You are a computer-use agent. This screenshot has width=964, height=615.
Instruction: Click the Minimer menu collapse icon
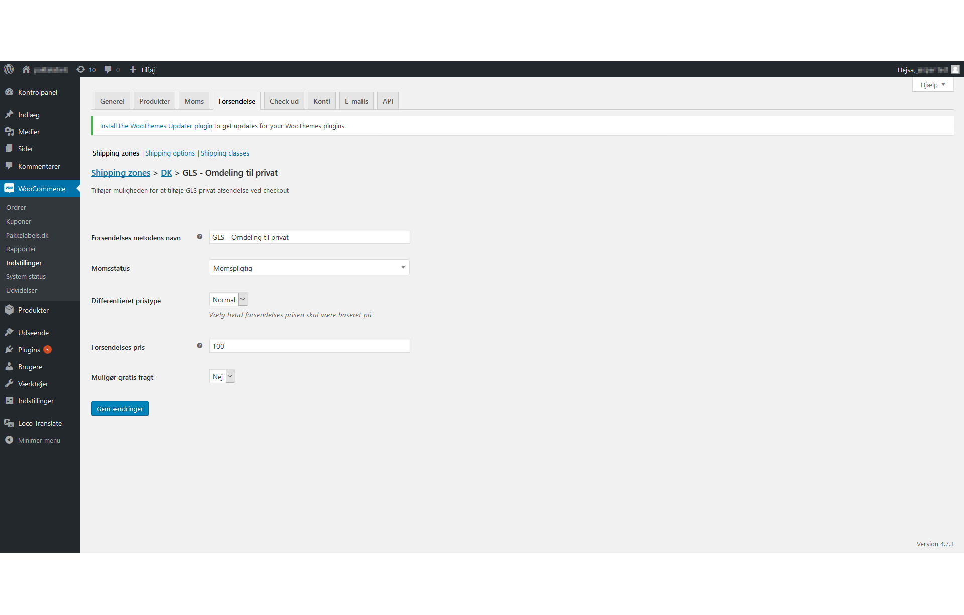pyautogui.click(x=9, y=440)
